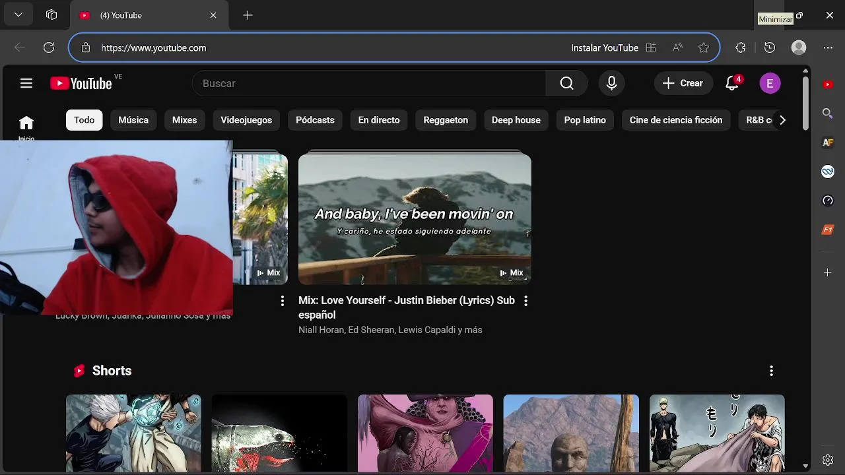Click the magnifier search button on YouTube
This screenshot has height=475, width=845.
tap(566, 83)
